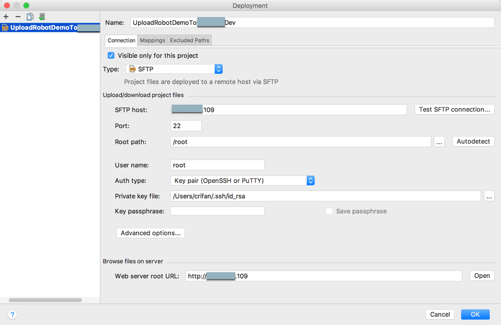Browse for private key file with ellipsis
Screen dimensions: 501x325
(x=489, y=196)
